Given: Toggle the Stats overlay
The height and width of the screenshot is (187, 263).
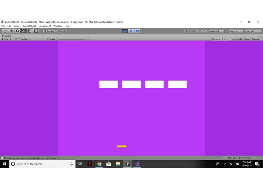Looking at the screenshot, I should [247, 39].
